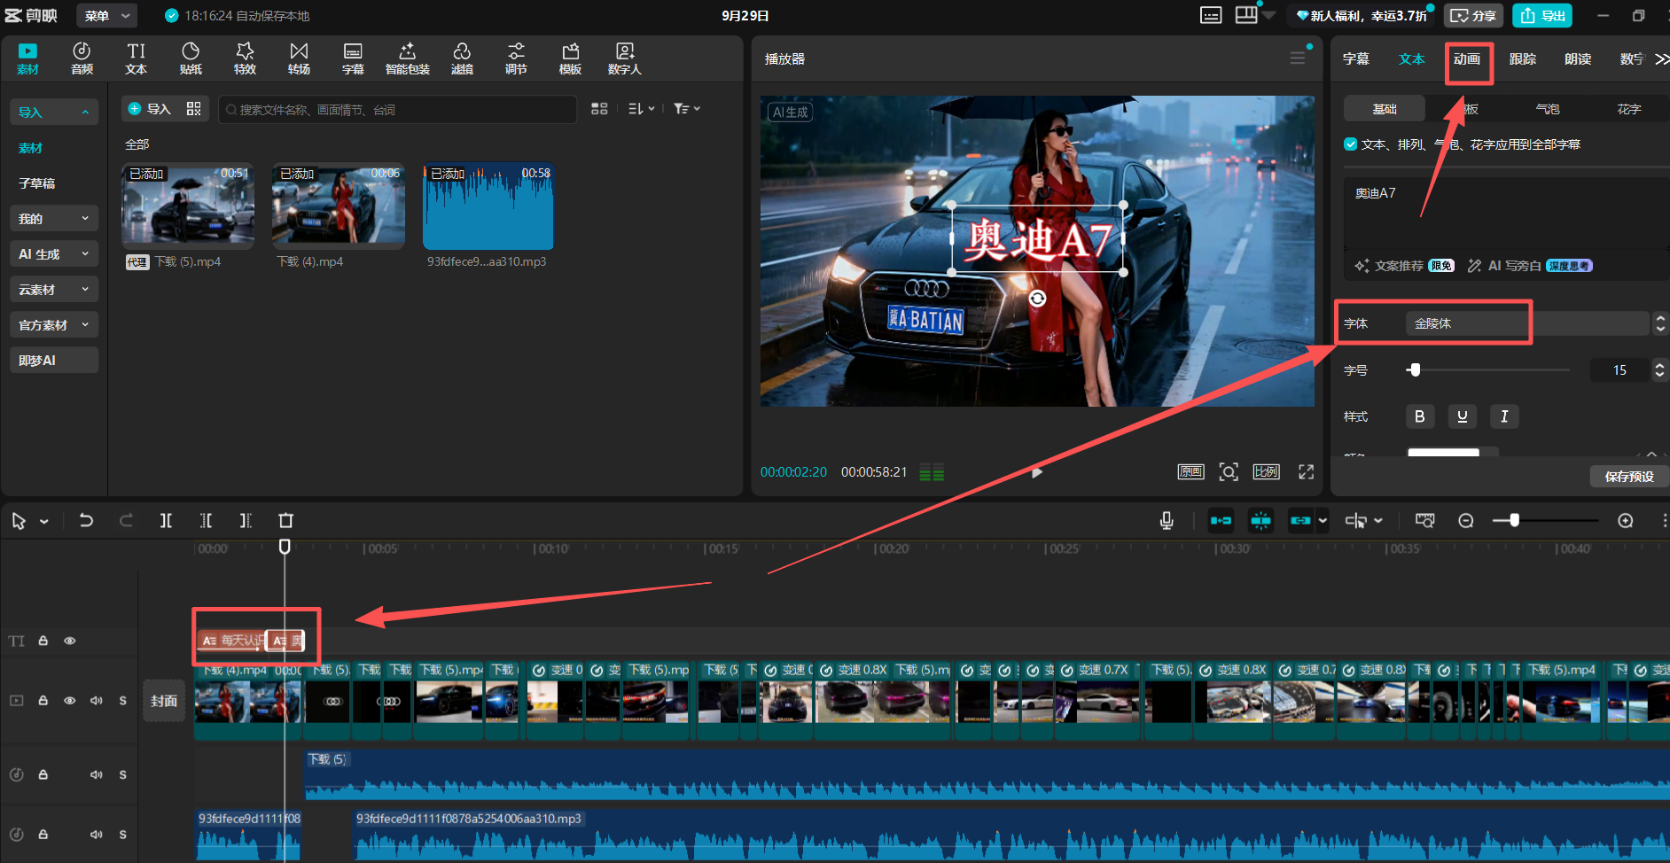Click the 保存预设 save preset button
1670x863 pixels.
click(x=1628, y=477)
